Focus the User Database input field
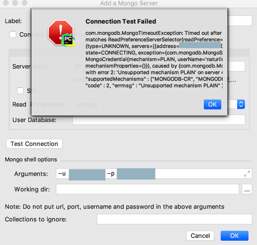Viewport: 257px width, 245px height. [159, 120]
